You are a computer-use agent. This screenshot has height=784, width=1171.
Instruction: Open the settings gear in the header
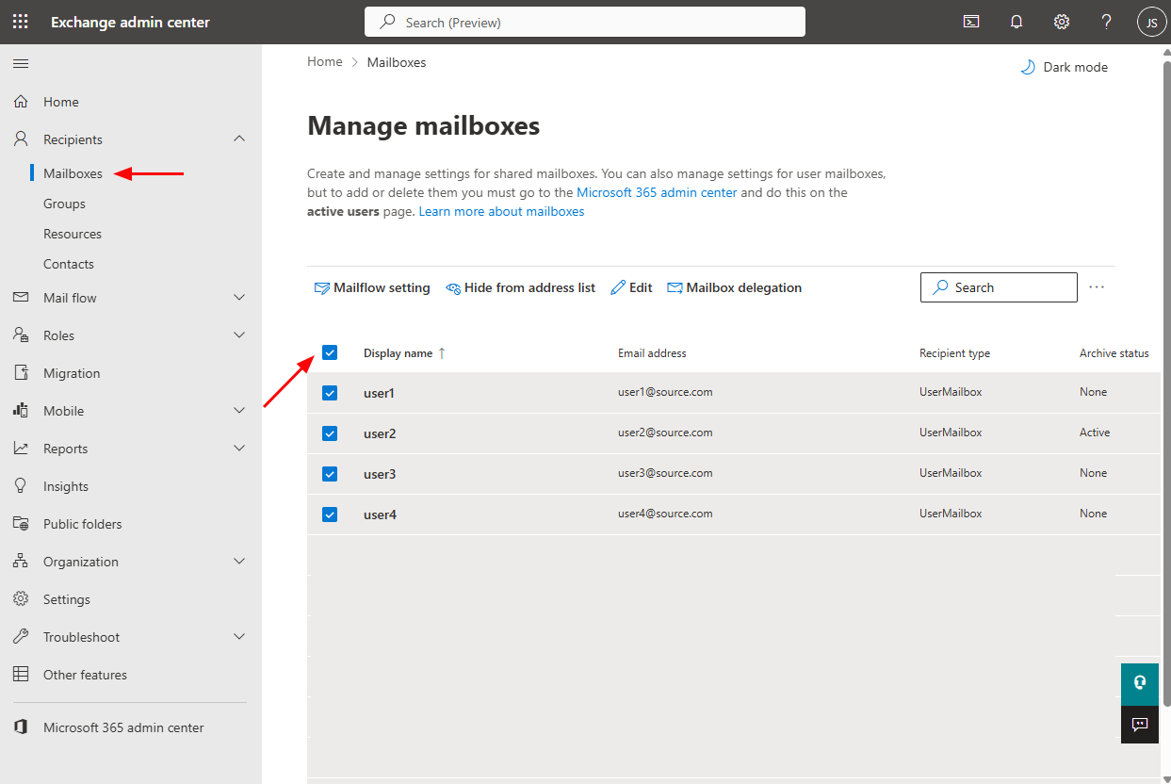1062,22
